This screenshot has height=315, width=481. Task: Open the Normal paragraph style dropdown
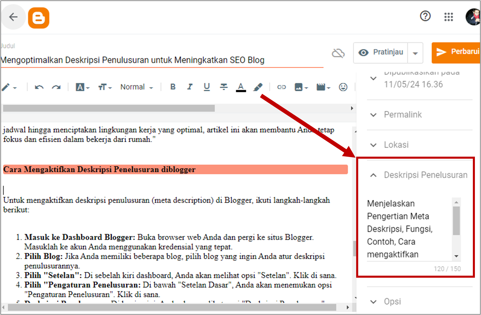click(x=136, y=87)
